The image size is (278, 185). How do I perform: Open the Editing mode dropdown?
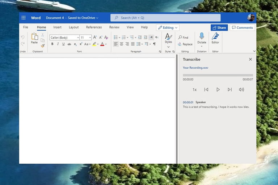(x=168, y=27)
